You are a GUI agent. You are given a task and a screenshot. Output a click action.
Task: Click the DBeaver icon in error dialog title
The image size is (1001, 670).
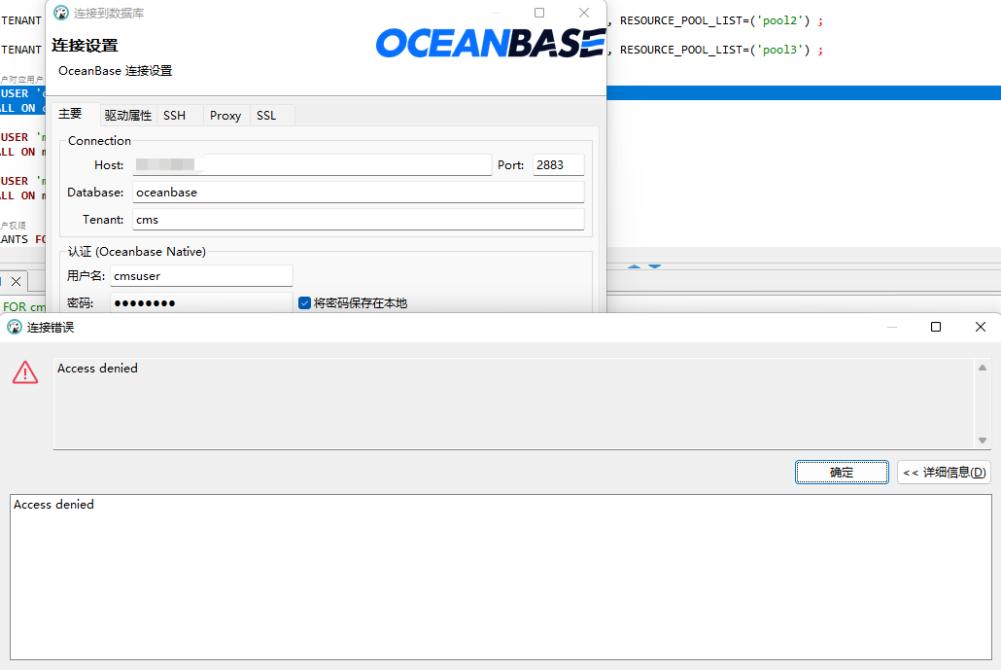[x=14, y=327]
